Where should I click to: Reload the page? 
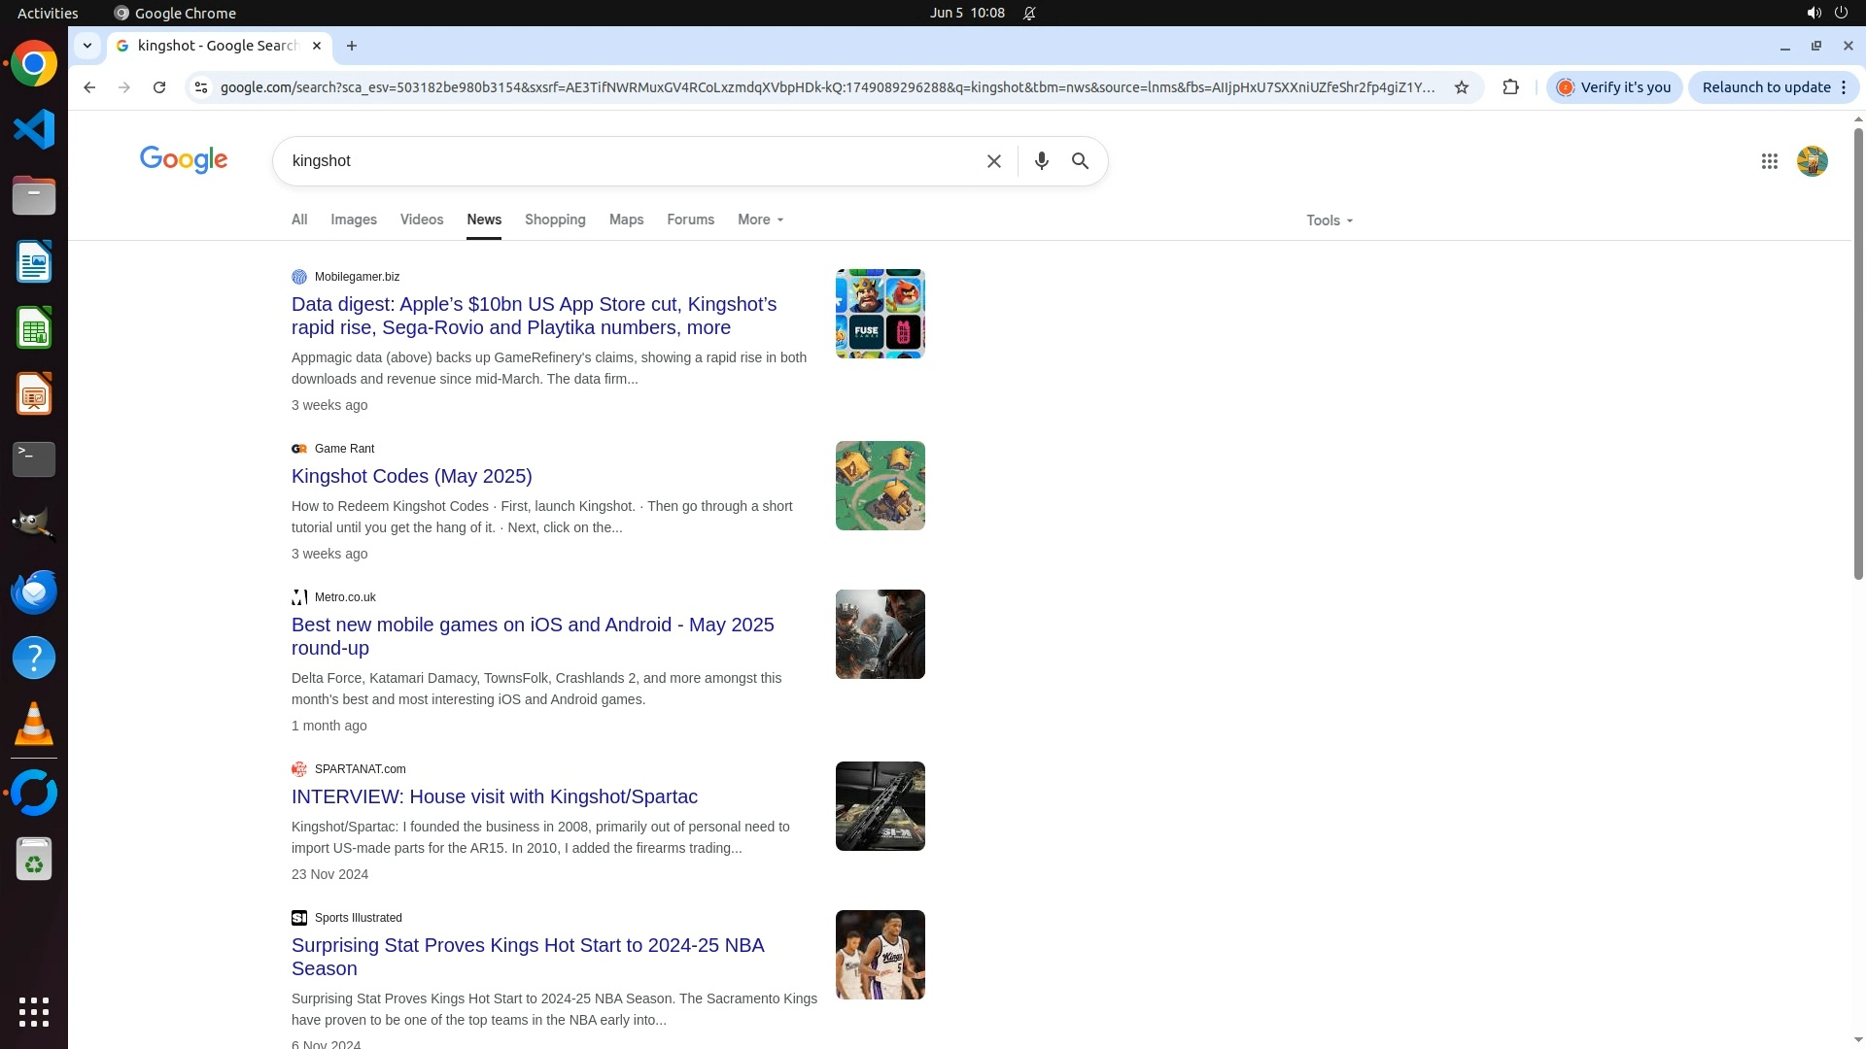pos(159,87)
